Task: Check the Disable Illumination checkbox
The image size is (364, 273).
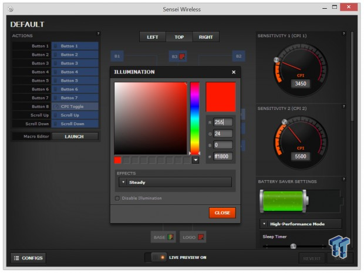Action: (117, 198)
